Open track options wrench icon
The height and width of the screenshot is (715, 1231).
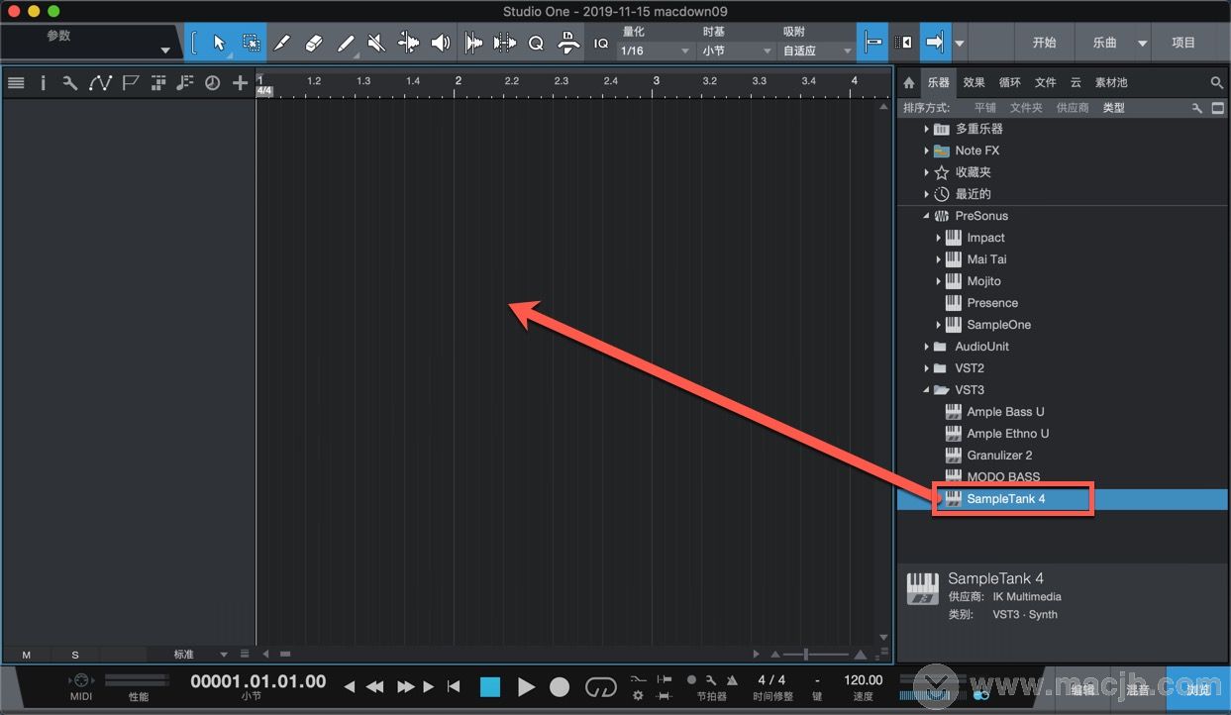click(x=70, y=83)
